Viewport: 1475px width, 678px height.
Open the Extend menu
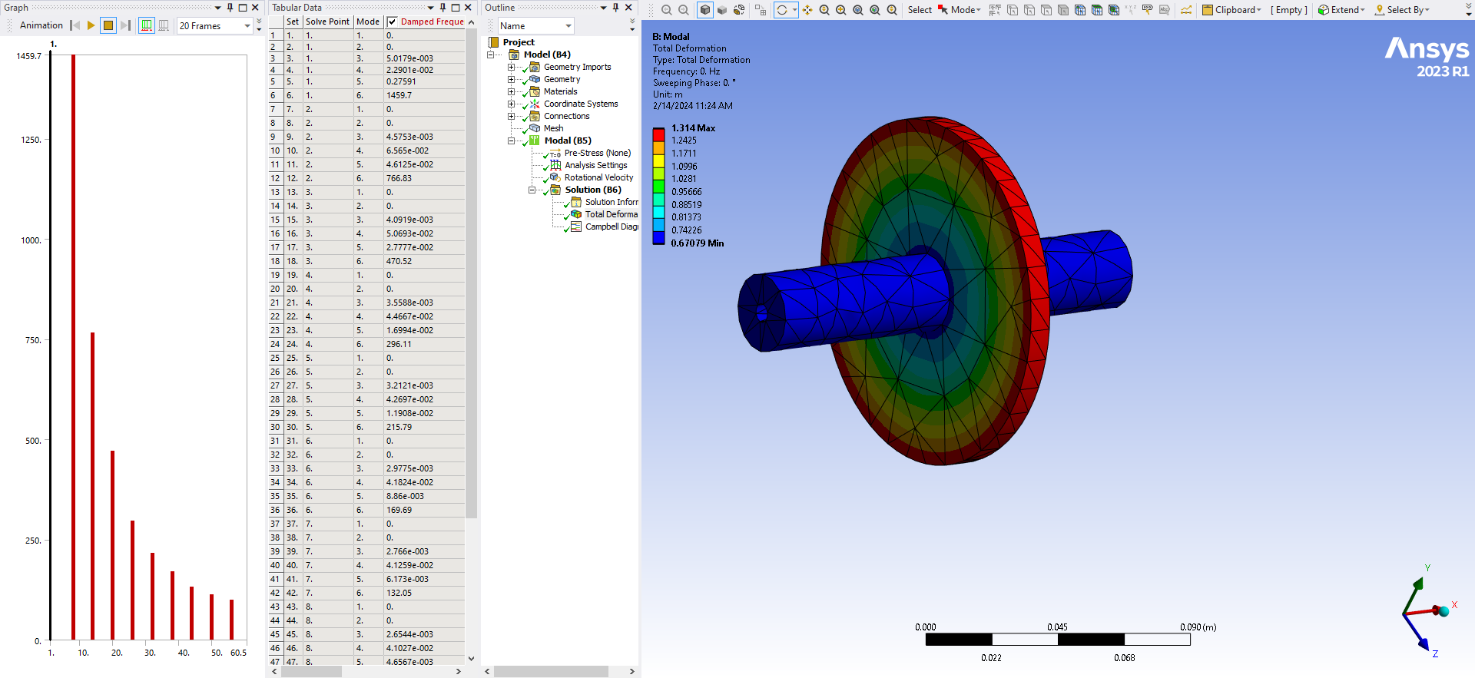point(1342,10)
